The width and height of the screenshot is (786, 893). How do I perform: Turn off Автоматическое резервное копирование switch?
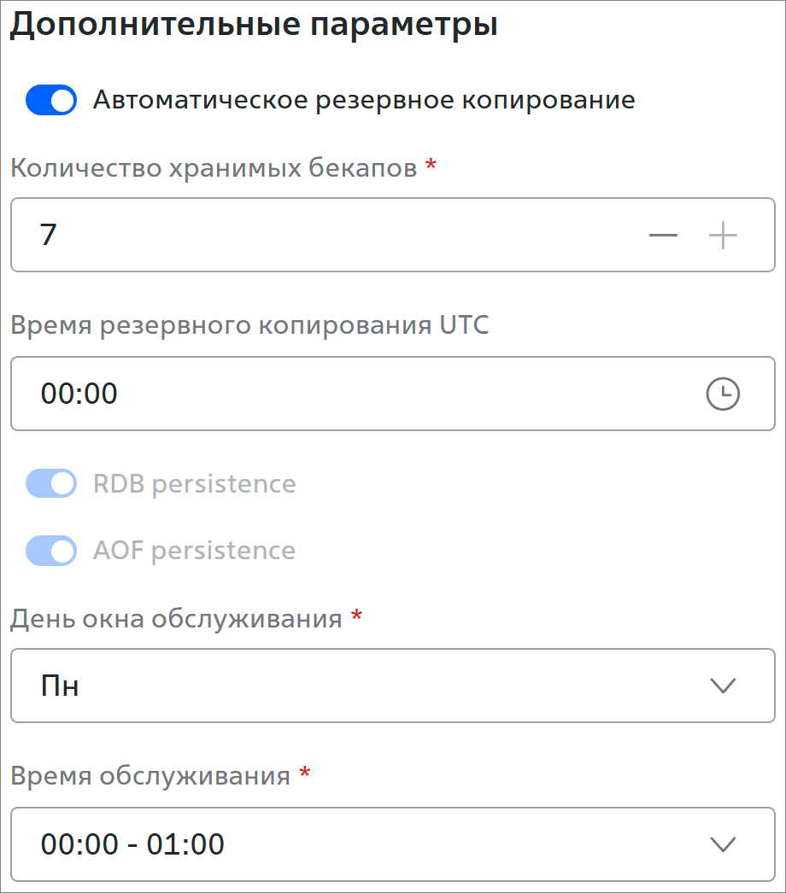point(51,100)
